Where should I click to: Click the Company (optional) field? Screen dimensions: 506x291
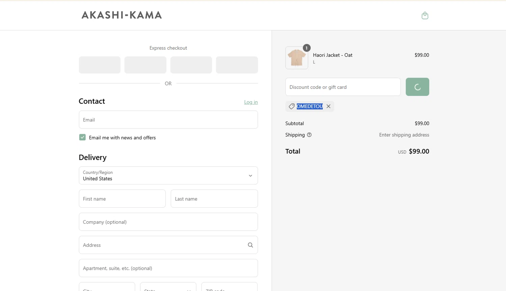coord(168,222)
